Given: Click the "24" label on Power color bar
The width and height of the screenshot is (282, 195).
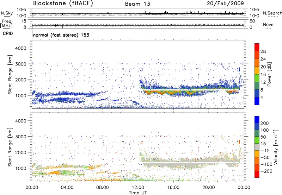Looking at the screenshot, I should click(x=263, y=59).
